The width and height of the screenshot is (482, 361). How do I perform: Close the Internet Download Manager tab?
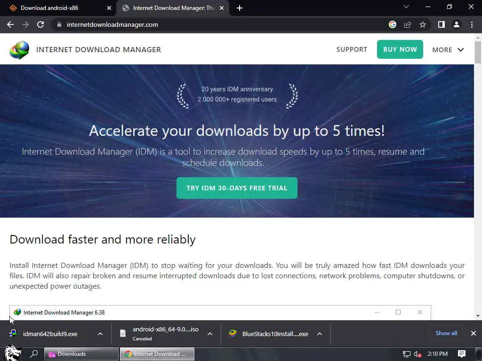(x=222, y=8)
